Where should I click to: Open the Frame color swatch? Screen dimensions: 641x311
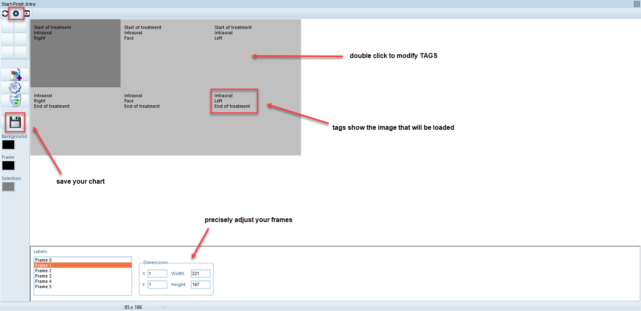click(x=8, y=166)
